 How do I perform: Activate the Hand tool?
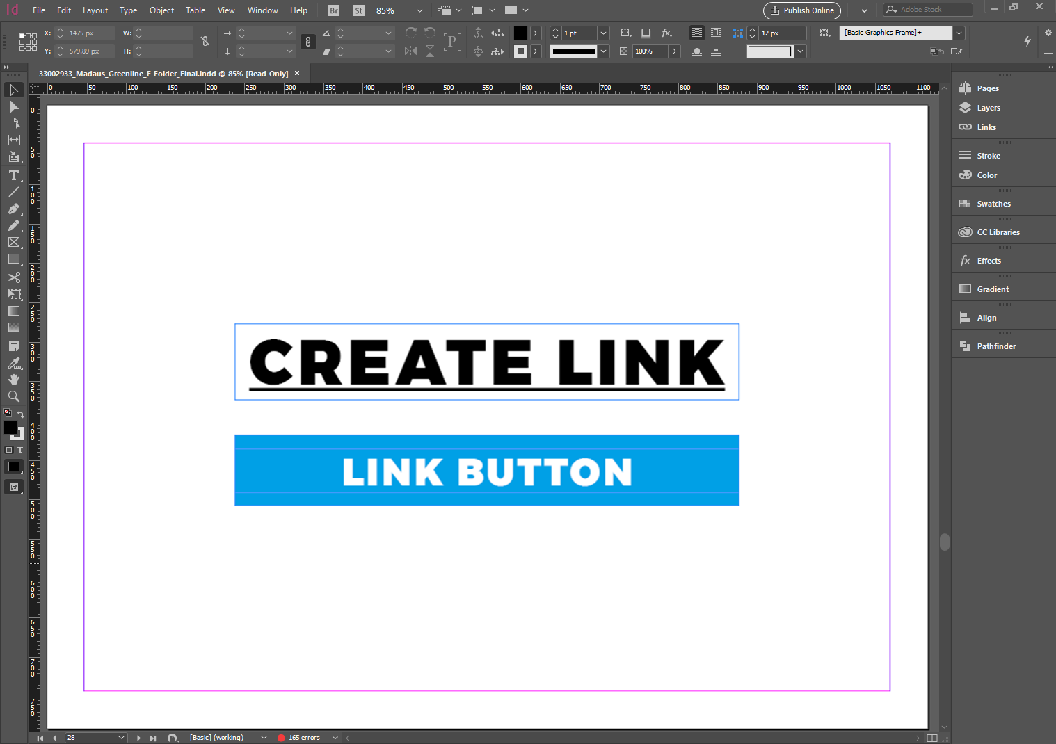coord(13,380)
